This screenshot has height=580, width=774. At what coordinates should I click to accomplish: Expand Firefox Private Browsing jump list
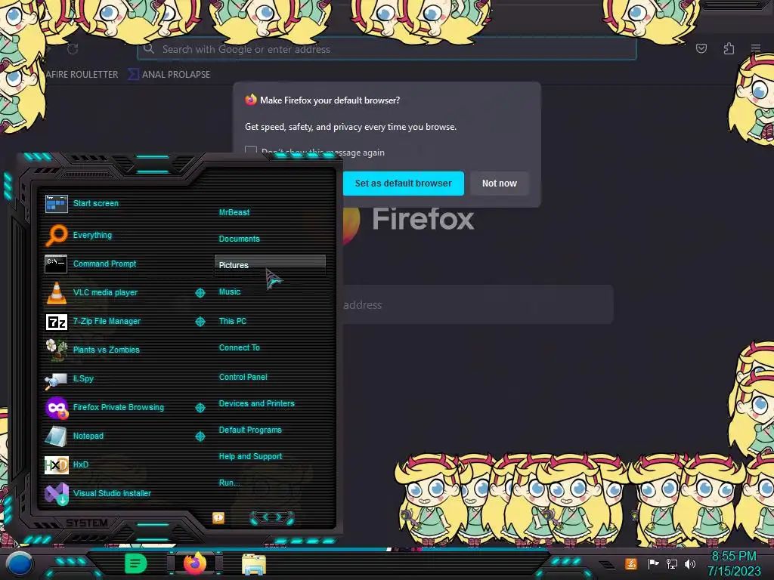(200, 408)
